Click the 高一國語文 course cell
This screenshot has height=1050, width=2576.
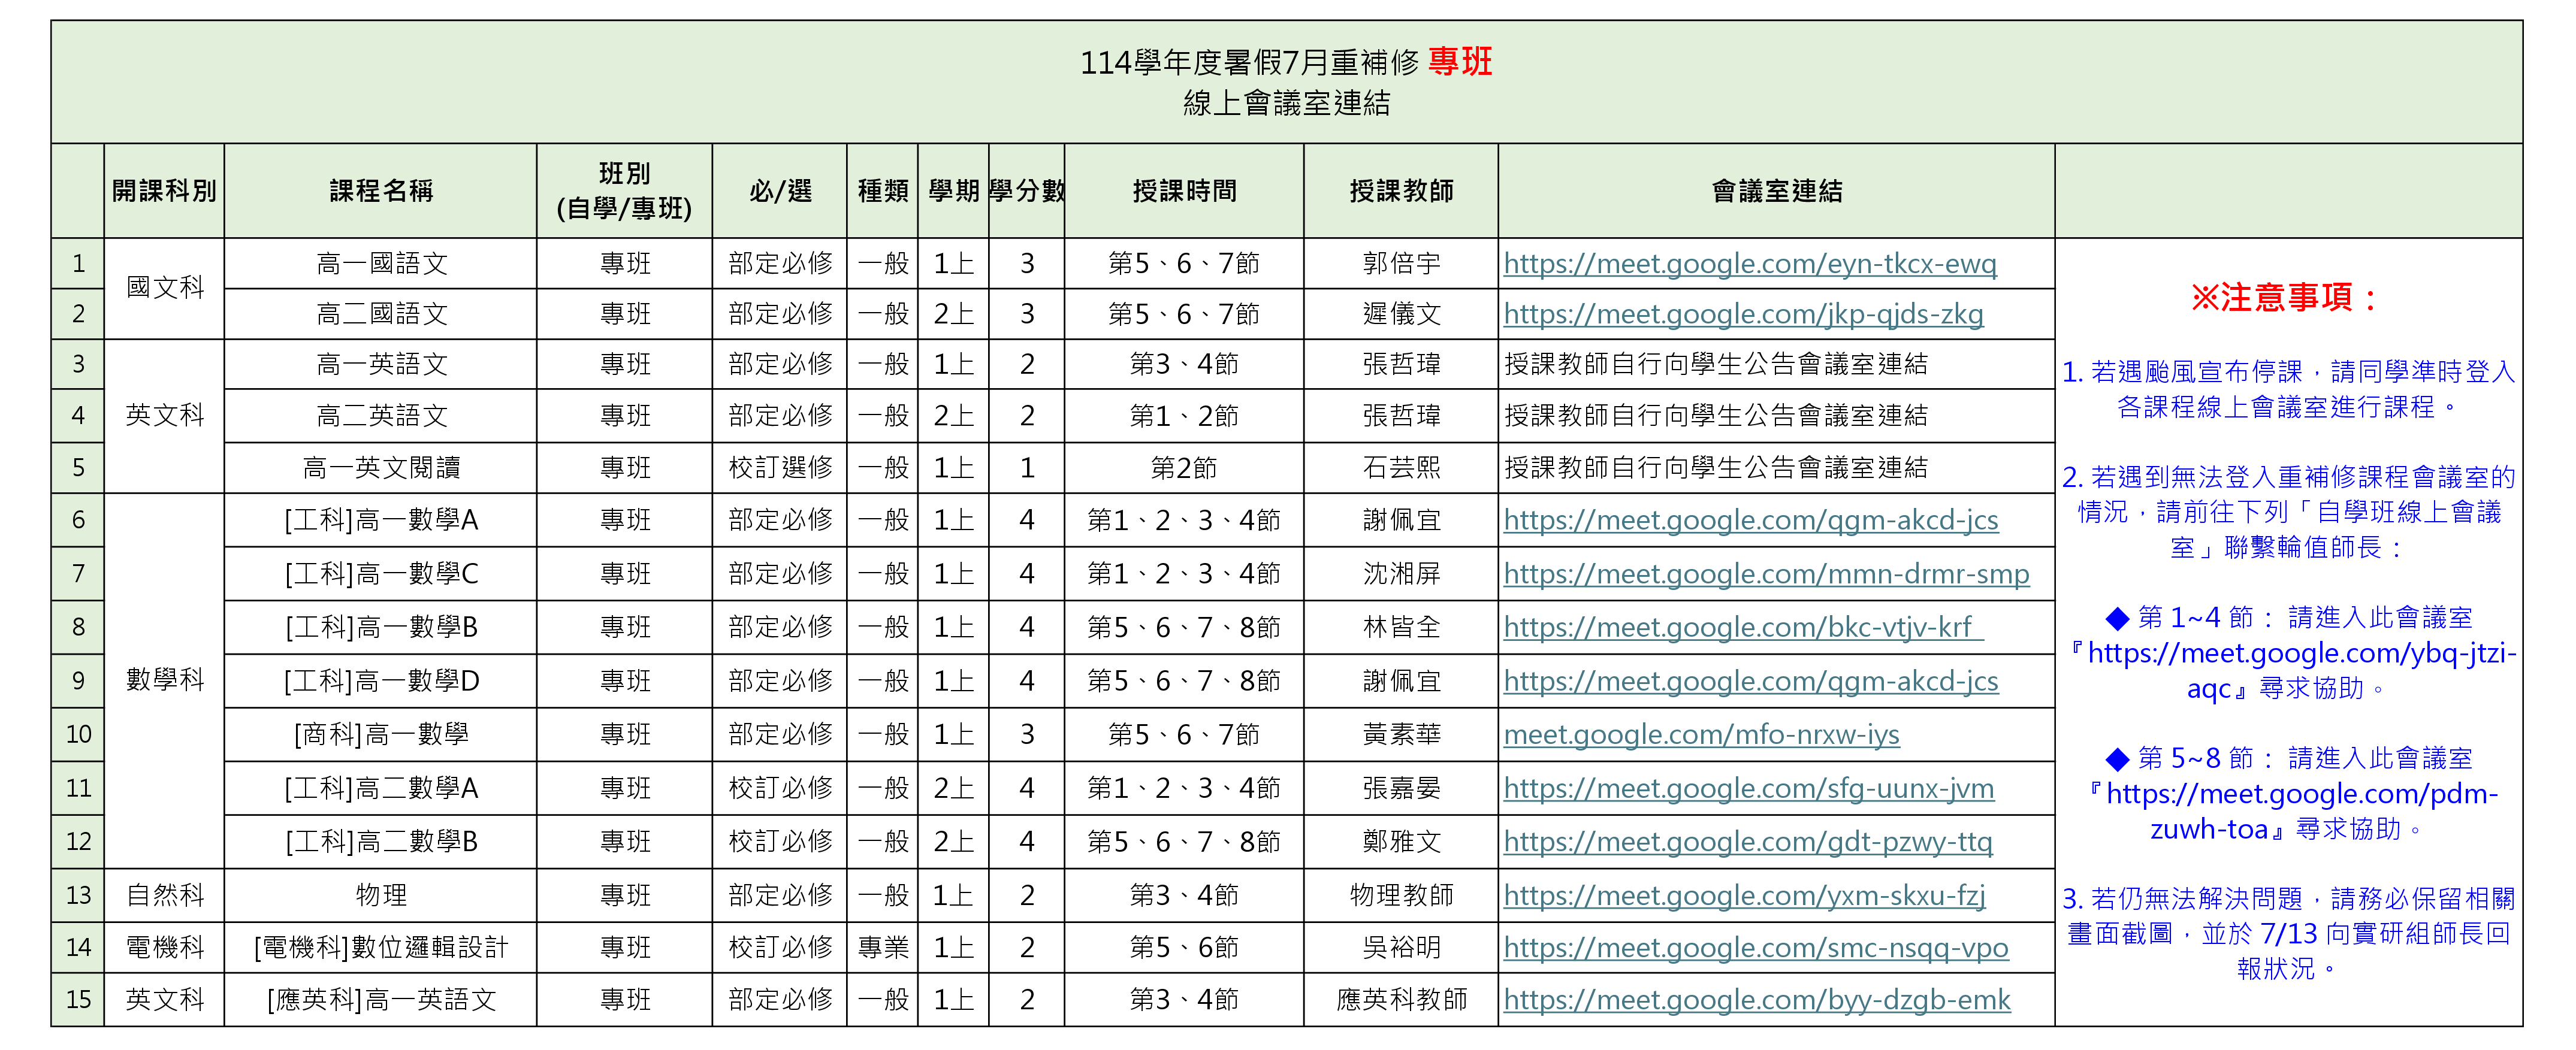tap(381, 264)
